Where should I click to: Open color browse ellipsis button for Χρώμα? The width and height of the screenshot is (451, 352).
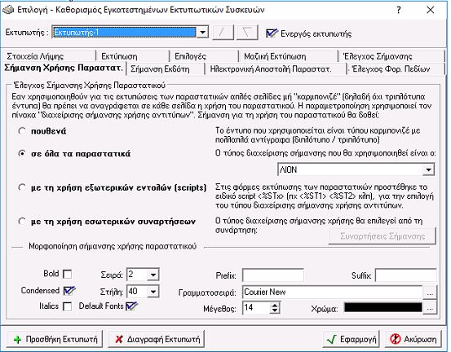tap(430, 308)
